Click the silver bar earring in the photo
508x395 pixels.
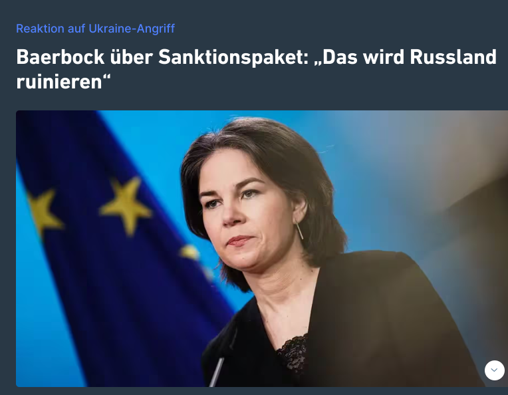(x=299, y=229)
